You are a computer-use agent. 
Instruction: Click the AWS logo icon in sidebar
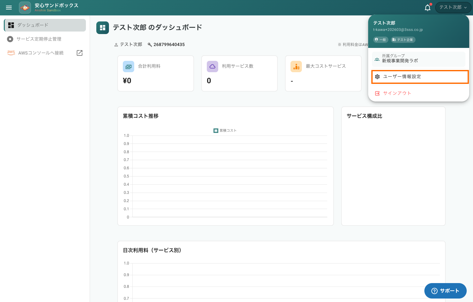[11, 53]
